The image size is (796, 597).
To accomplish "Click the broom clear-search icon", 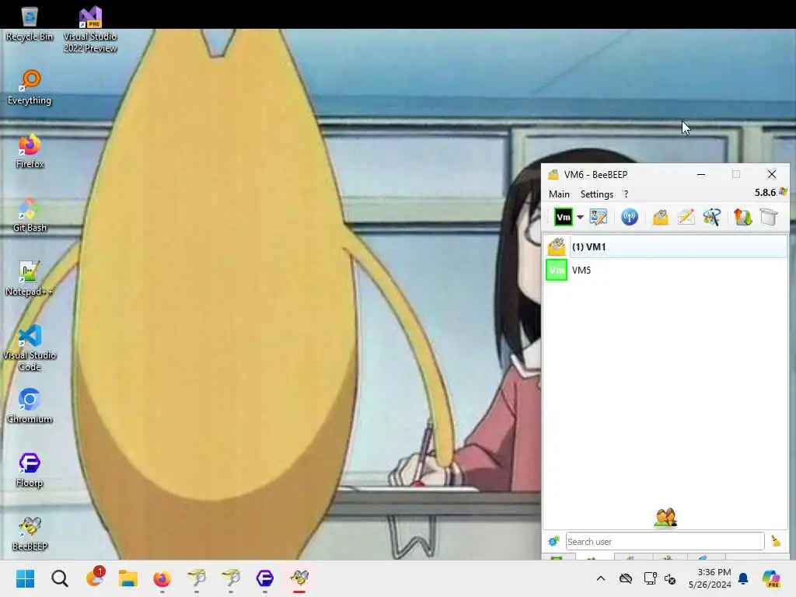I will (x=776, y=541).
